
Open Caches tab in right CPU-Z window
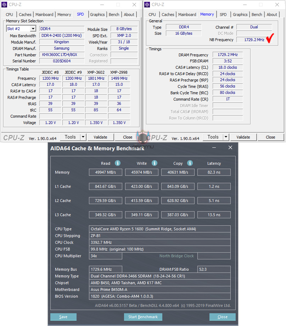(168, 15)
